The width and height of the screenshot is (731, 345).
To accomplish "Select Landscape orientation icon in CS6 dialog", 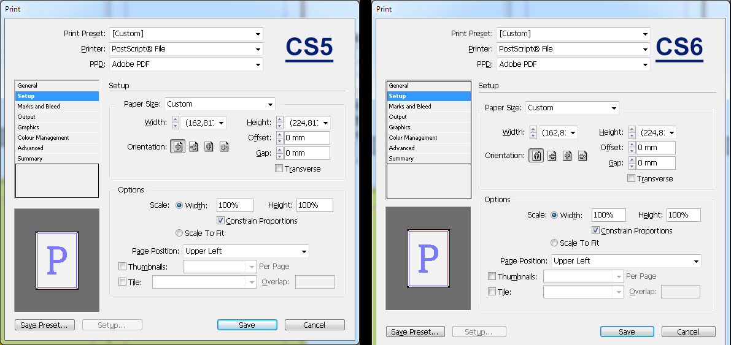I will pos(552,156).
